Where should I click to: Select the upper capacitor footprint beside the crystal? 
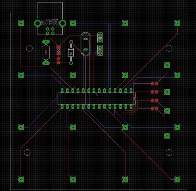(x=100, y=38)
